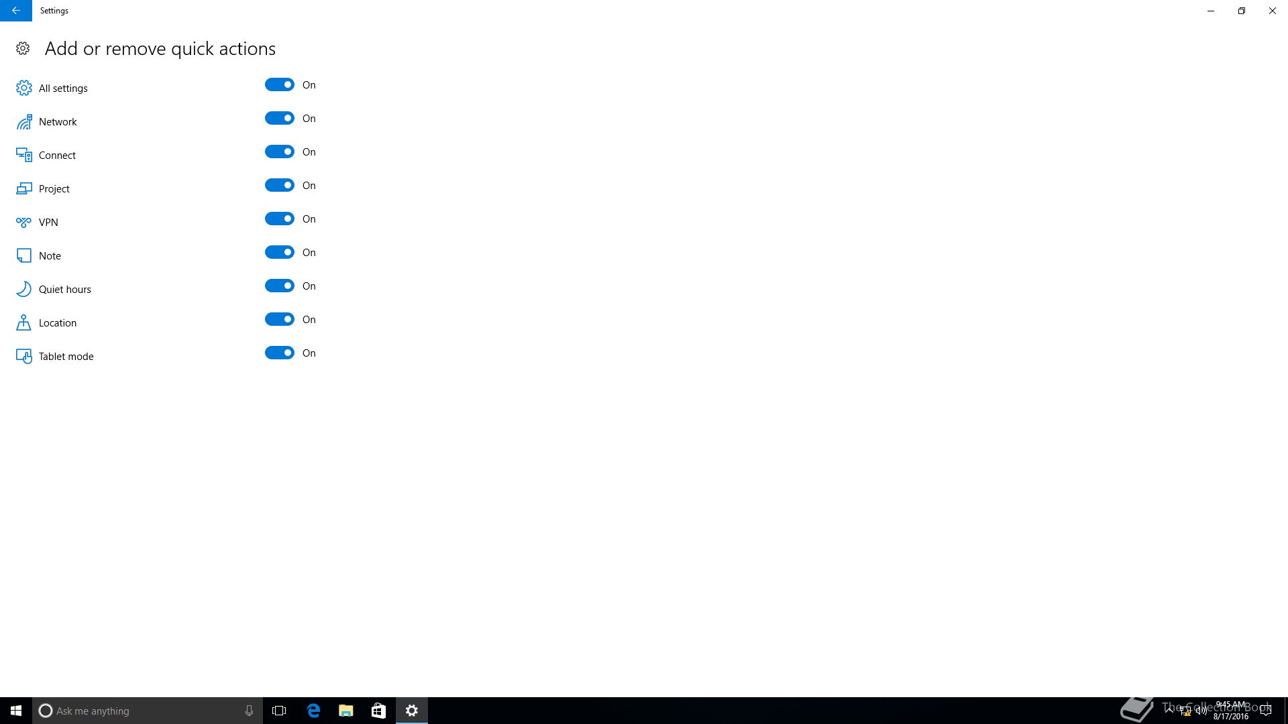Disable the Tablet mode toggle
The height and width of the screenshot is (724, 1288).
pos(279,353)
